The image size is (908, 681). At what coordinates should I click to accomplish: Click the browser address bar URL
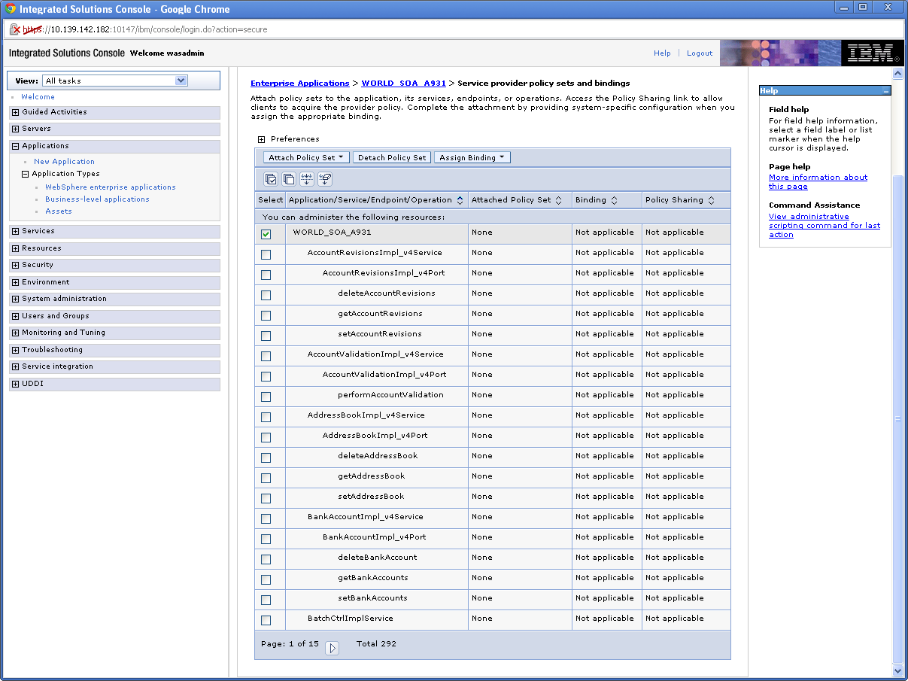click(x=145, y=29)
